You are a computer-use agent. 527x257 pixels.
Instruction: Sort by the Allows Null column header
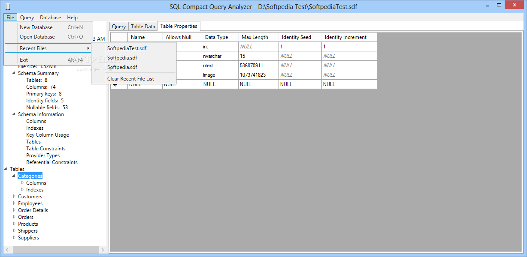(182, 37)
